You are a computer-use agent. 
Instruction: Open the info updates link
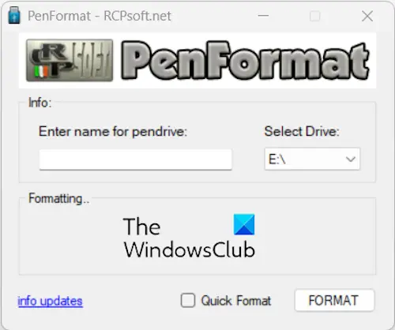click(x=50, y=301)
